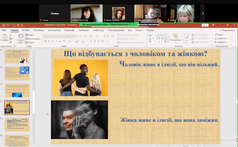
Task: Open the font name combo box
Action: click(x=55, y=36)
